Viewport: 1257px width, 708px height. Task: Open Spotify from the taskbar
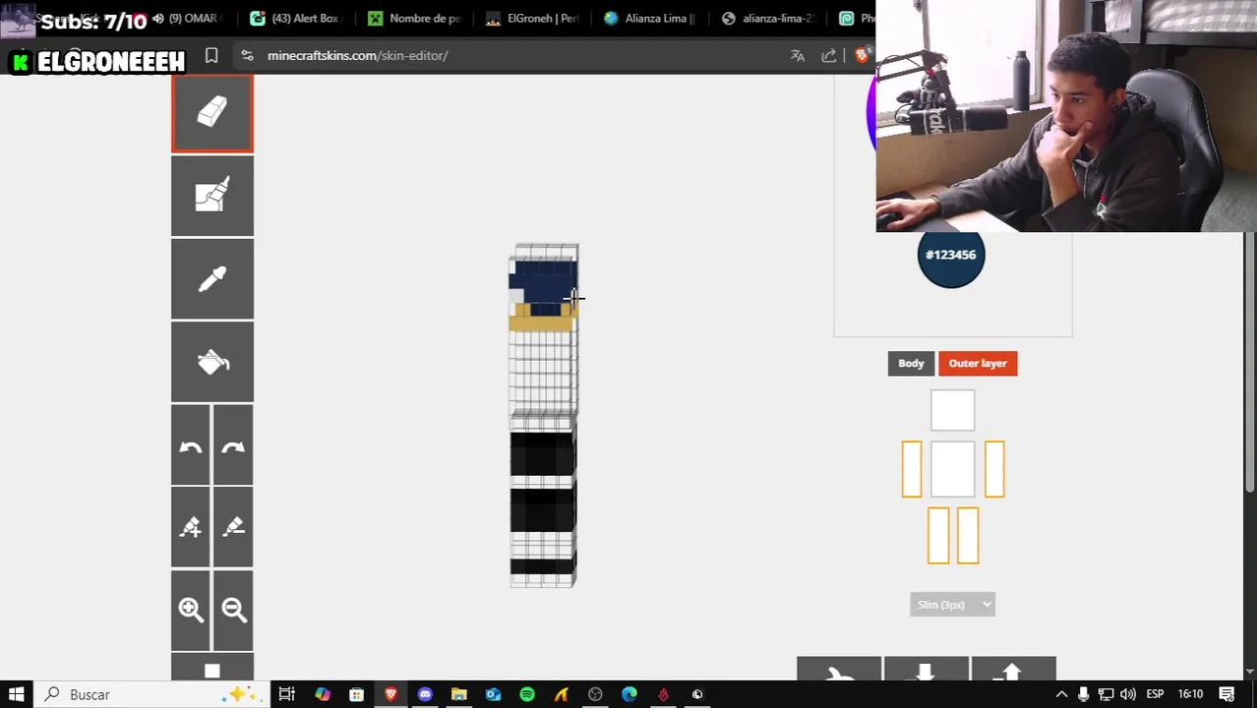coord(527,694)
